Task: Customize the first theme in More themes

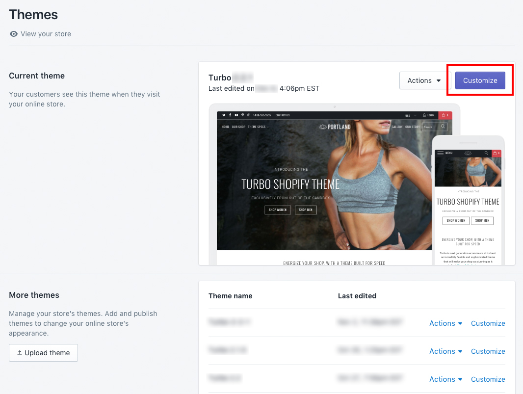Action: tap(488, 323)
